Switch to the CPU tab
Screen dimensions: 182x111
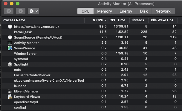click(85, 11)
